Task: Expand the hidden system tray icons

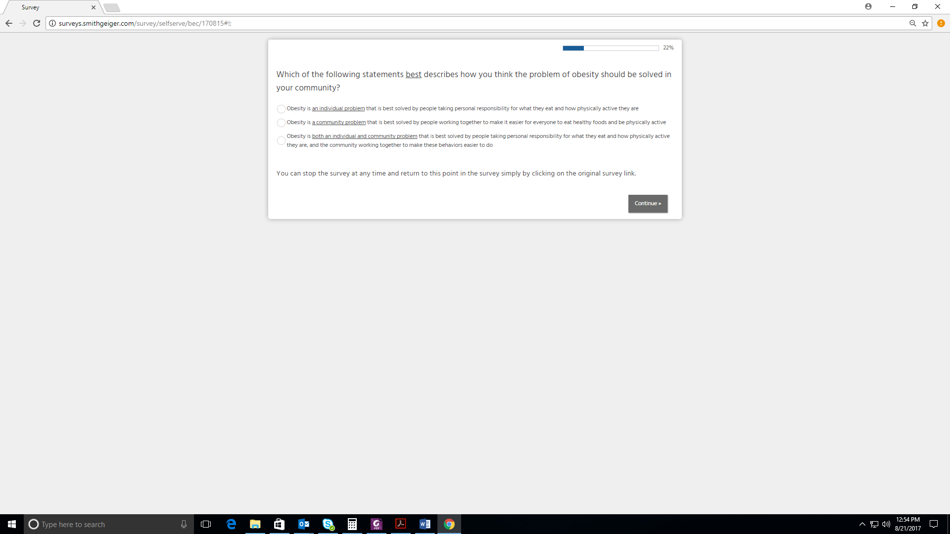Action: 862,524
